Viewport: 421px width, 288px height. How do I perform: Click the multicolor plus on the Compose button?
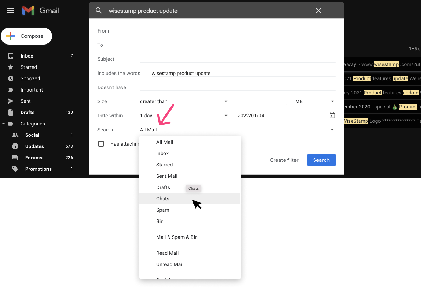[10, 36]
